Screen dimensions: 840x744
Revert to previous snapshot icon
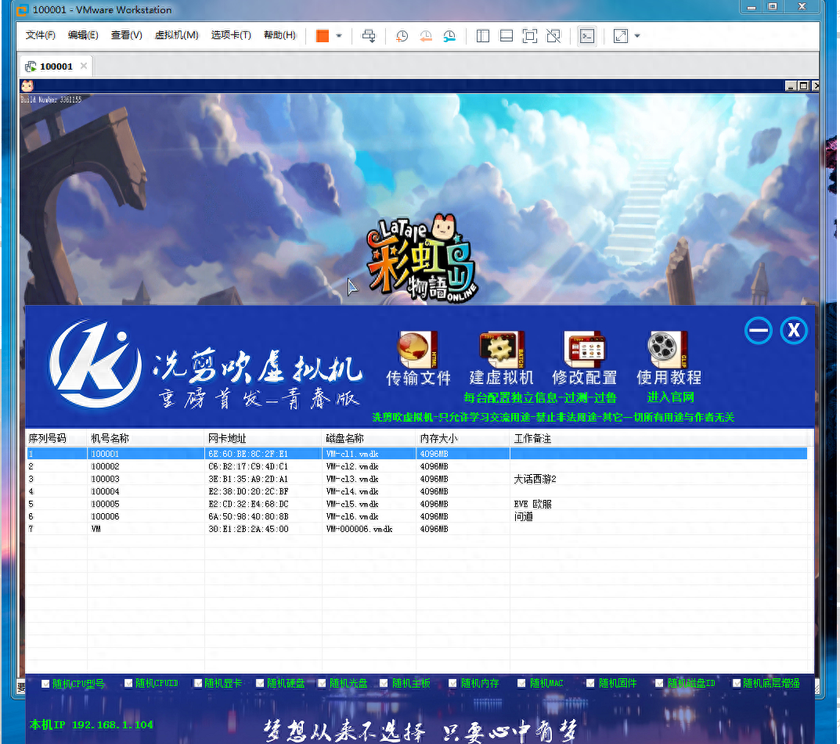point(426,36)
